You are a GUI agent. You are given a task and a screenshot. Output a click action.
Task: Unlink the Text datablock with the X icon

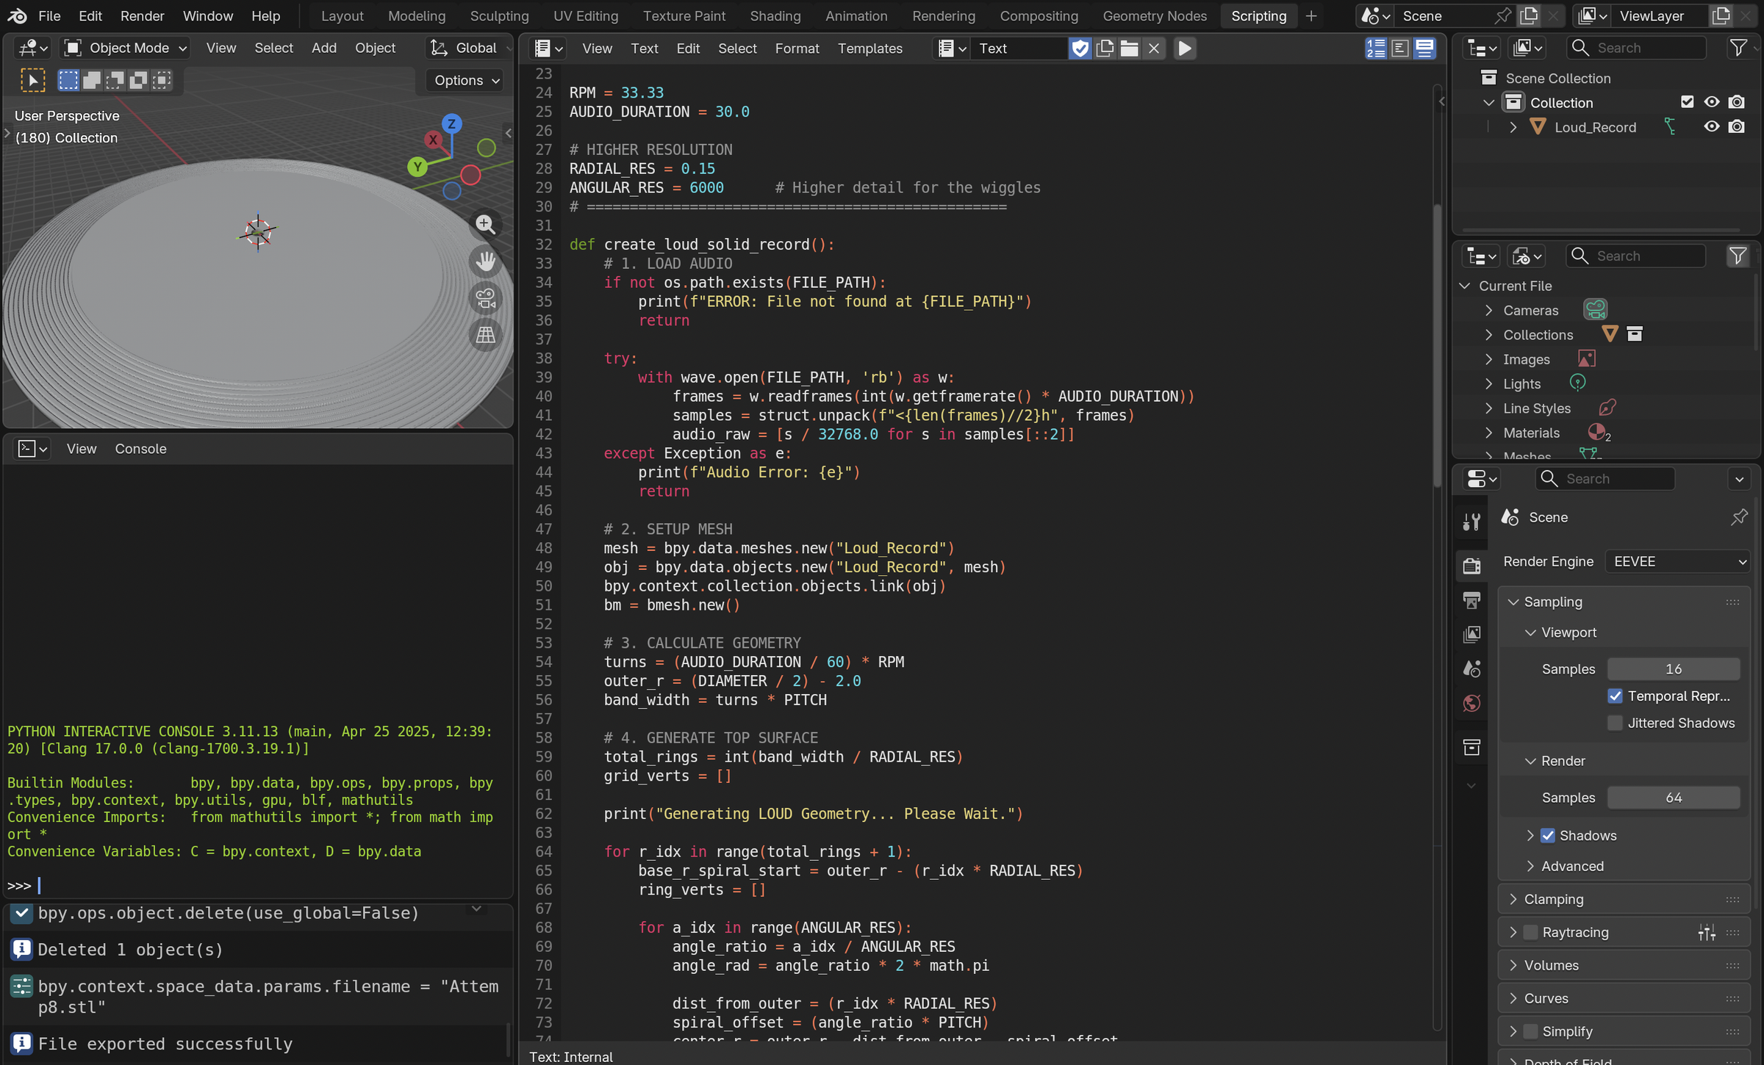pos(1154,48)
